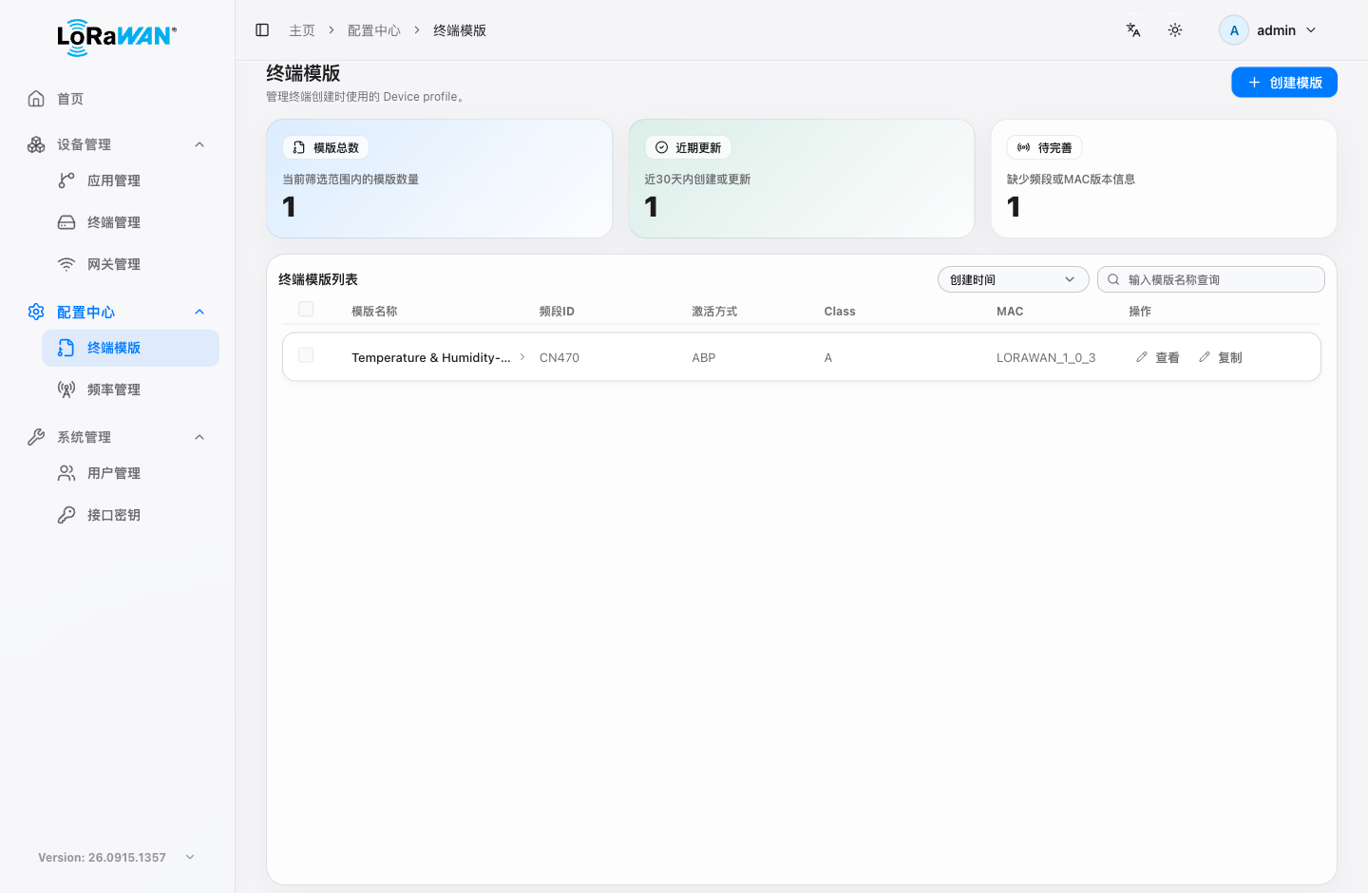
Task: Click the 模版总数 stat card
Action: pyautogui.click(x=440, y=179)
